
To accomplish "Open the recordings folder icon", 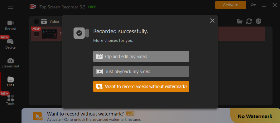I will (240, 22).
